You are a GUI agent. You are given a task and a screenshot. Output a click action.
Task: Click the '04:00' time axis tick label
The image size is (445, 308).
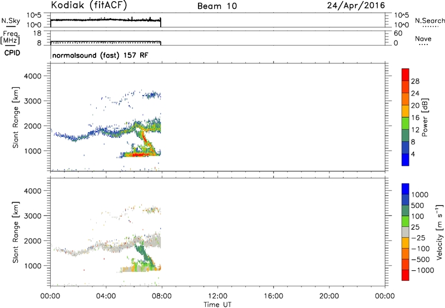point(106,296)
